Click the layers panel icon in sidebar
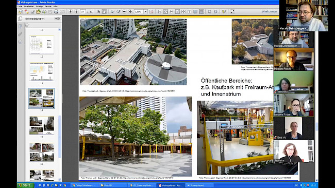335x188 pixels. pyautogui.click(x=20, y=42)
